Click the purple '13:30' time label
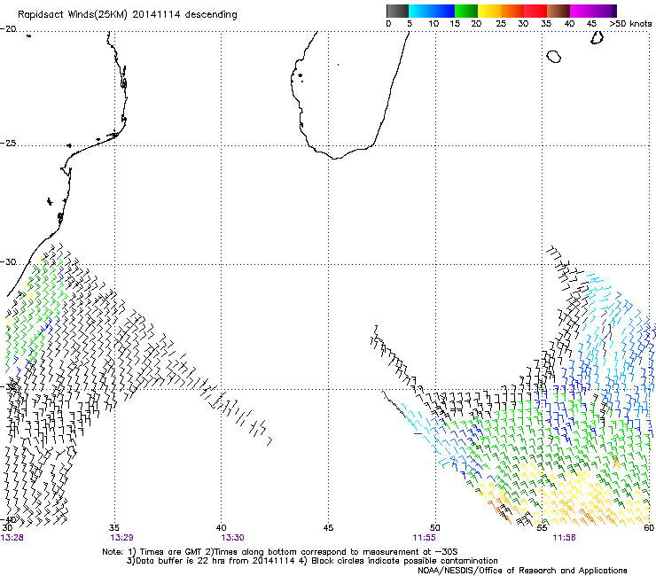 [x=232, y=538]
